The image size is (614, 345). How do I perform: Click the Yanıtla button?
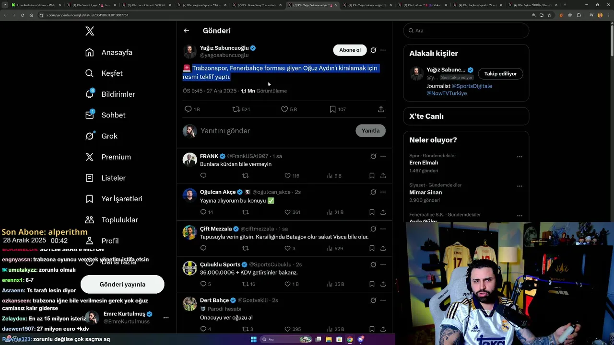coord(370,131)
